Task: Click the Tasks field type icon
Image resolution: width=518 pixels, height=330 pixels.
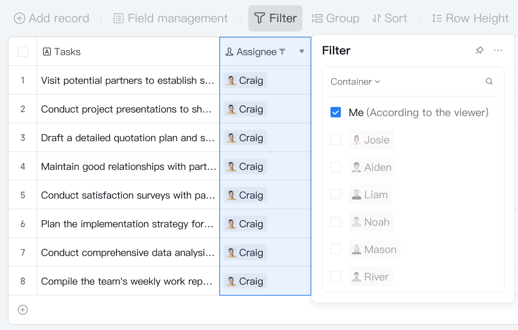Action: click(x=47, y=51)
